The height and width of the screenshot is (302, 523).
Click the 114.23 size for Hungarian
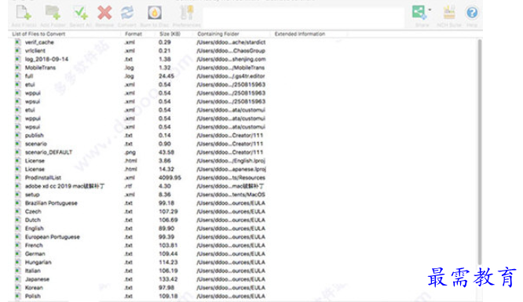[168, 262]
